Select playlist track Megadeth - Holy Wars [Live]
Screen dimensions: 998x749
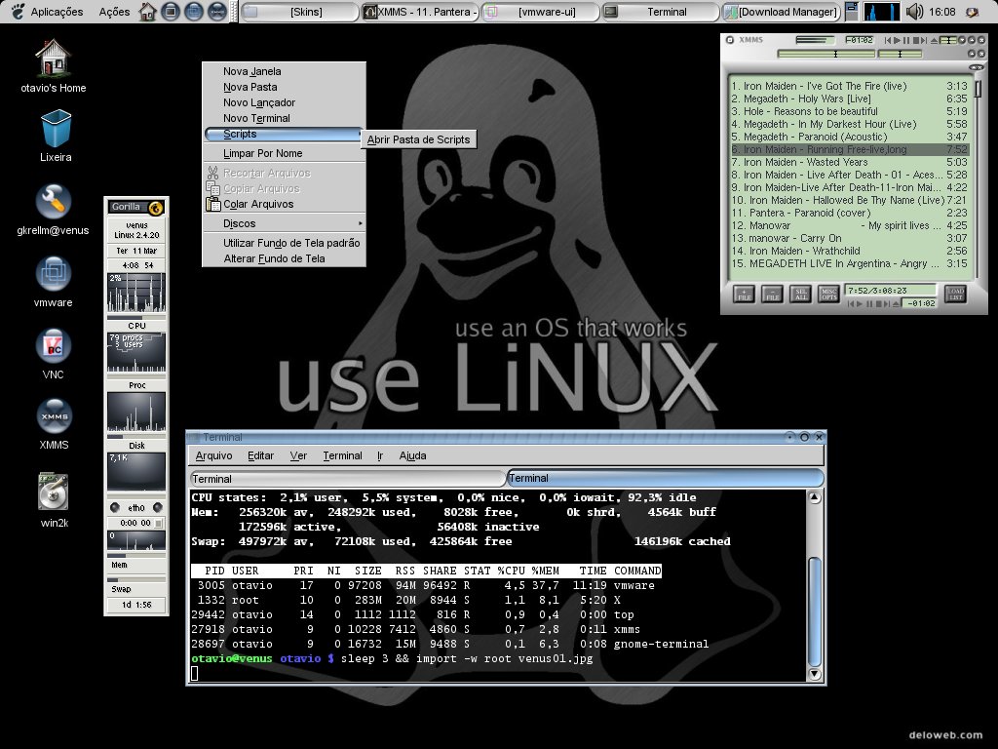point(849,99)
